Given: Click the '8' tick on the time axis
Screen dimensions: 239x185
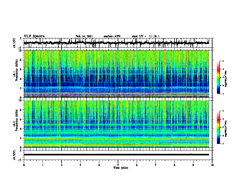Looking at the screenshot, I should click(174, 165).
